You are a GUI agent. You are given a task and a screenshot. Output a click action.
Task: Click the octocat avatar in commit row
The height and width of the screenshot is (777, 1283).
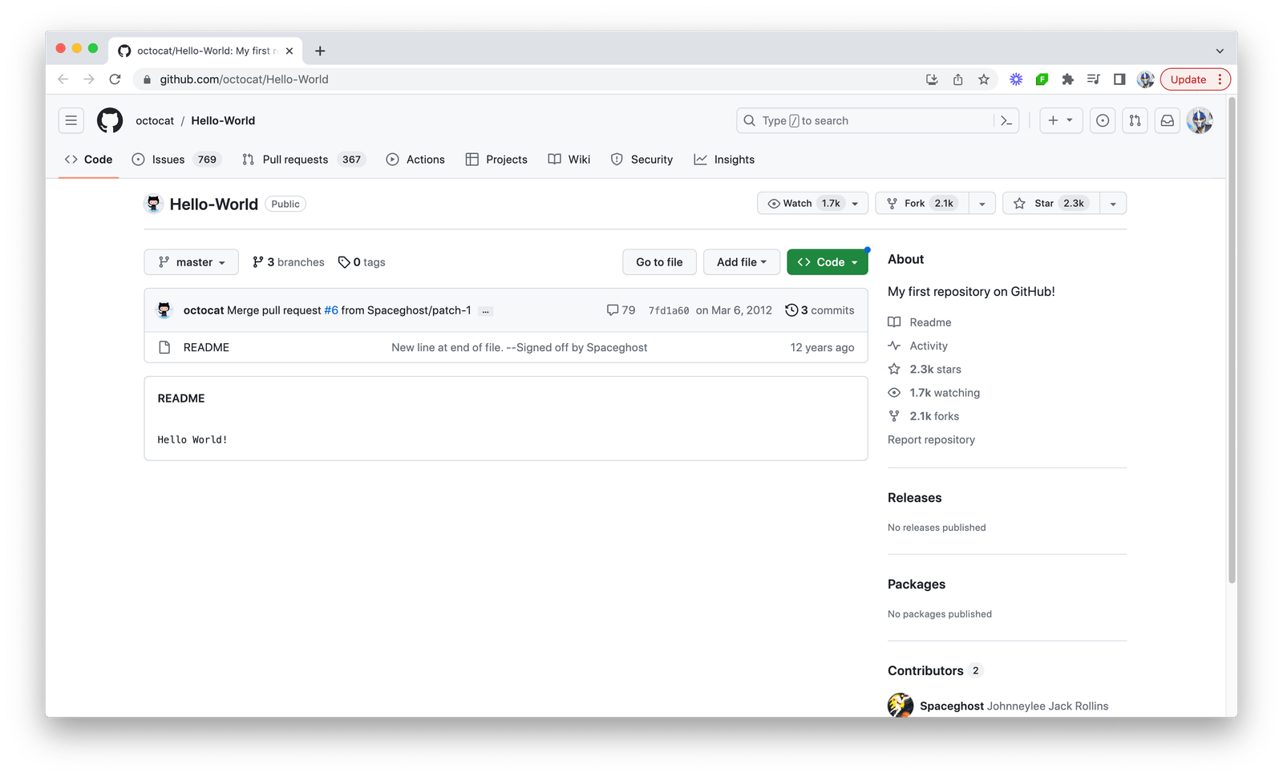tap(164, 310)
